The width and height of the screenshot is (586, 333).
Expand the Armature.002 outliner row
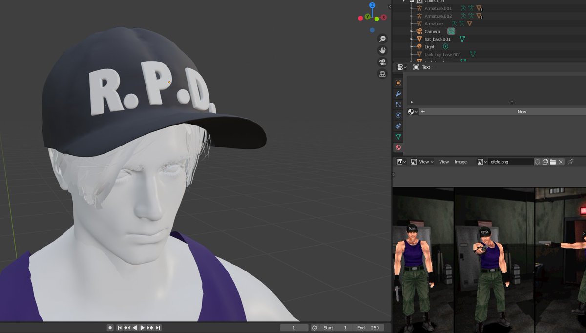(x=412, y=16)
